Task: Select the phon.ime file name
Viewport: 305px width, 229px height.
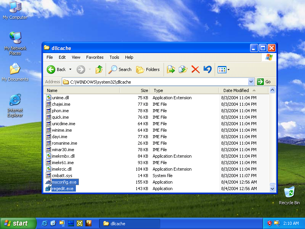Action: tap(60, 111)
